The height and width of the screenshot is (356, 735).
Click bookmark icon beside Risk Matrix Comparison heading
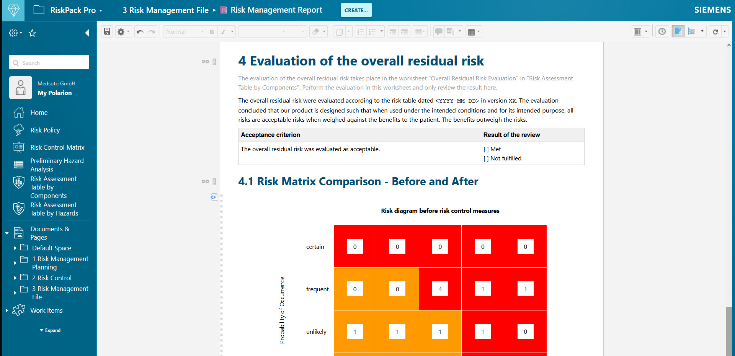click(214, 181)
